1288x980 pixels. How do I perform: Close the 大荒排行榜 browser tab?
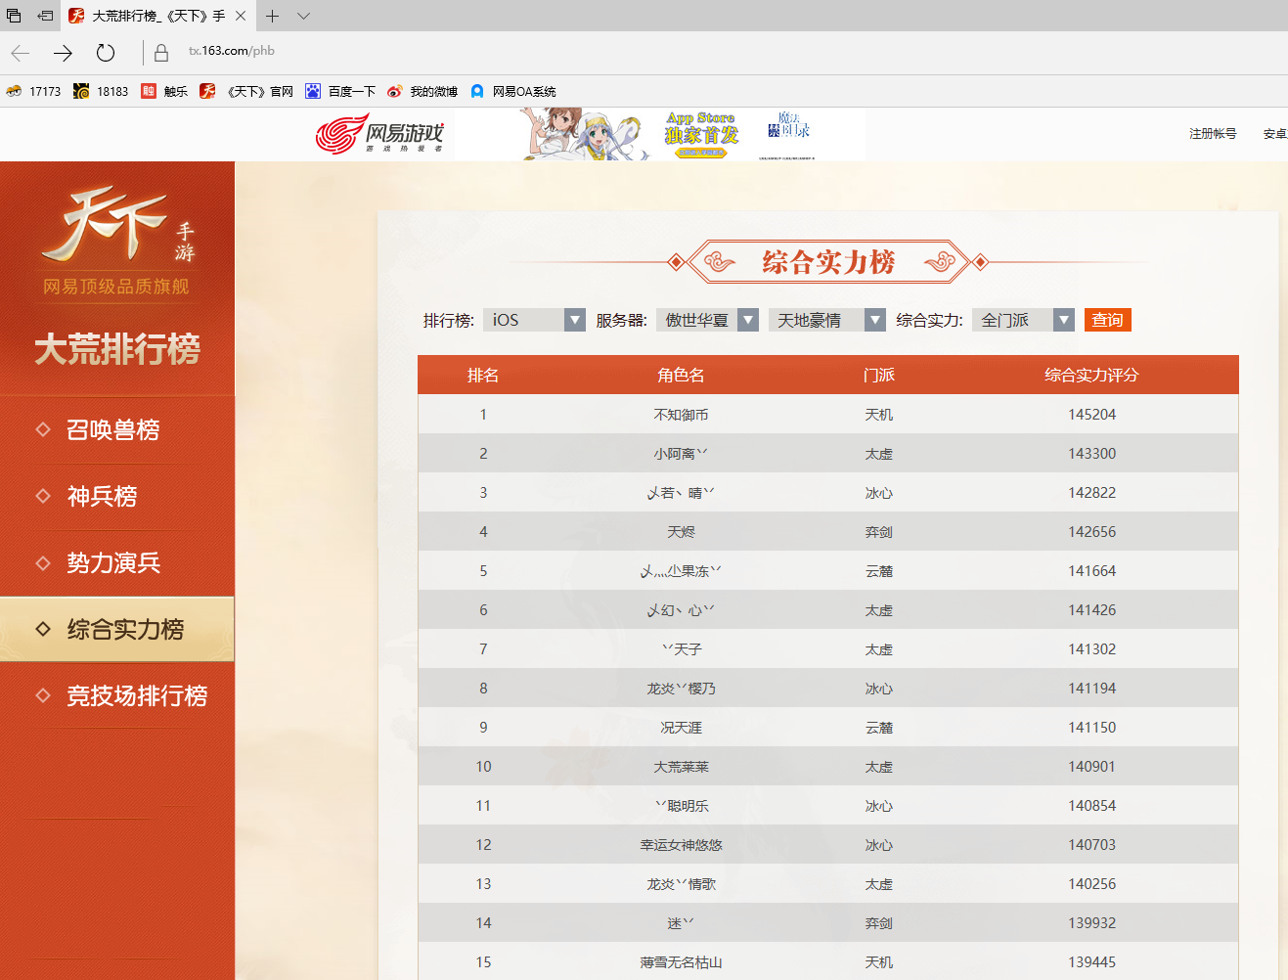pyautogui.click(x=241, y=16)
